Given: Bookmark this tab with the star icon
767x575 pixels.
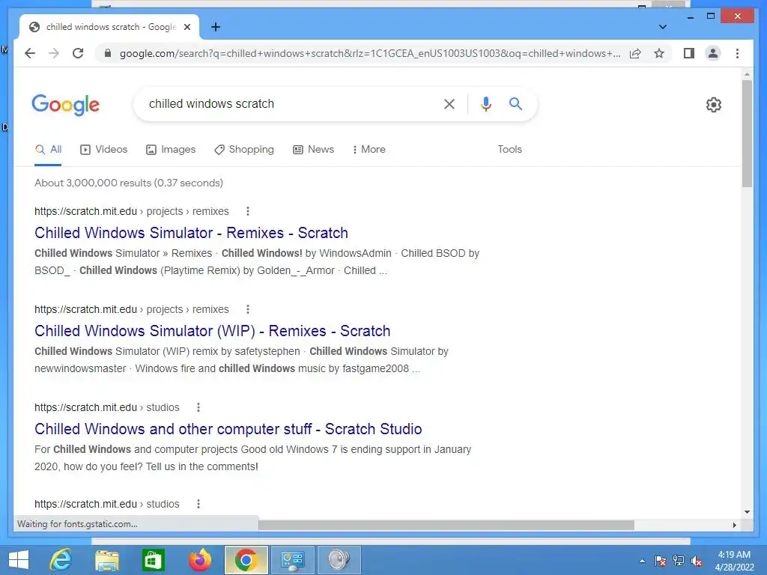Looking at the screenshot, I should [659, 53].
